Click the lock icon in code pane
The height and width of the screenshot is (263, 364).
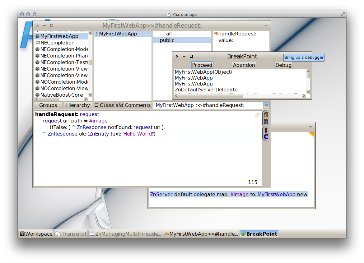coord(257,115)
